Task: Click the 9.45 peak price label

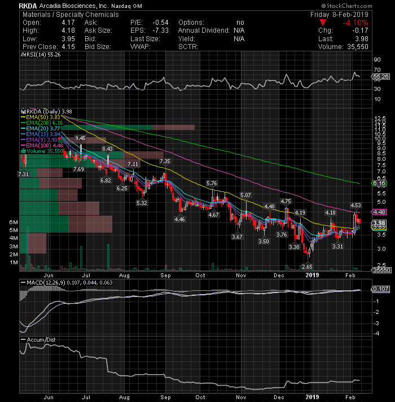Action: pos(80,138)
